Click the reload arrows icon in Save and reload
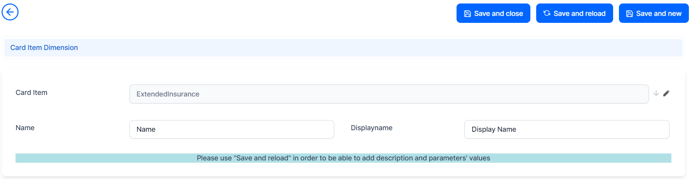 pyautogui.click(x=547, y=13)
